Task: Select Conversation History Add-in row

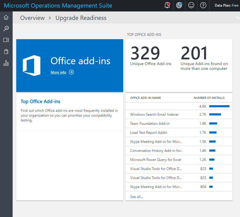Action: (x=179, y=150)
